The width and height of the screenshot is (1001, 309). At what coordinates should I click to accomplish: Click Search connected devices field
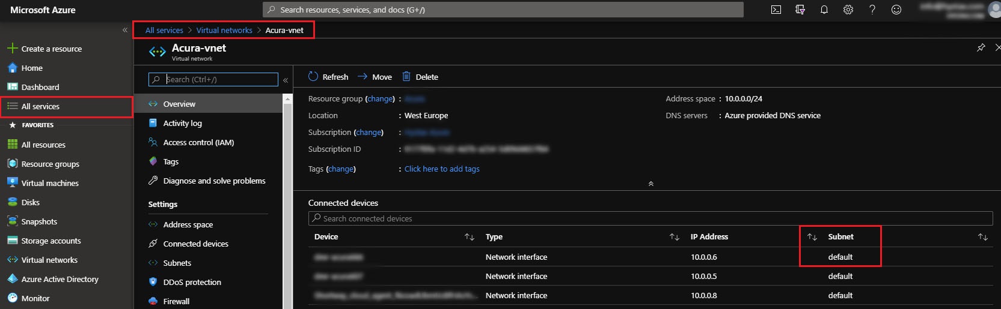coord(650,218)
